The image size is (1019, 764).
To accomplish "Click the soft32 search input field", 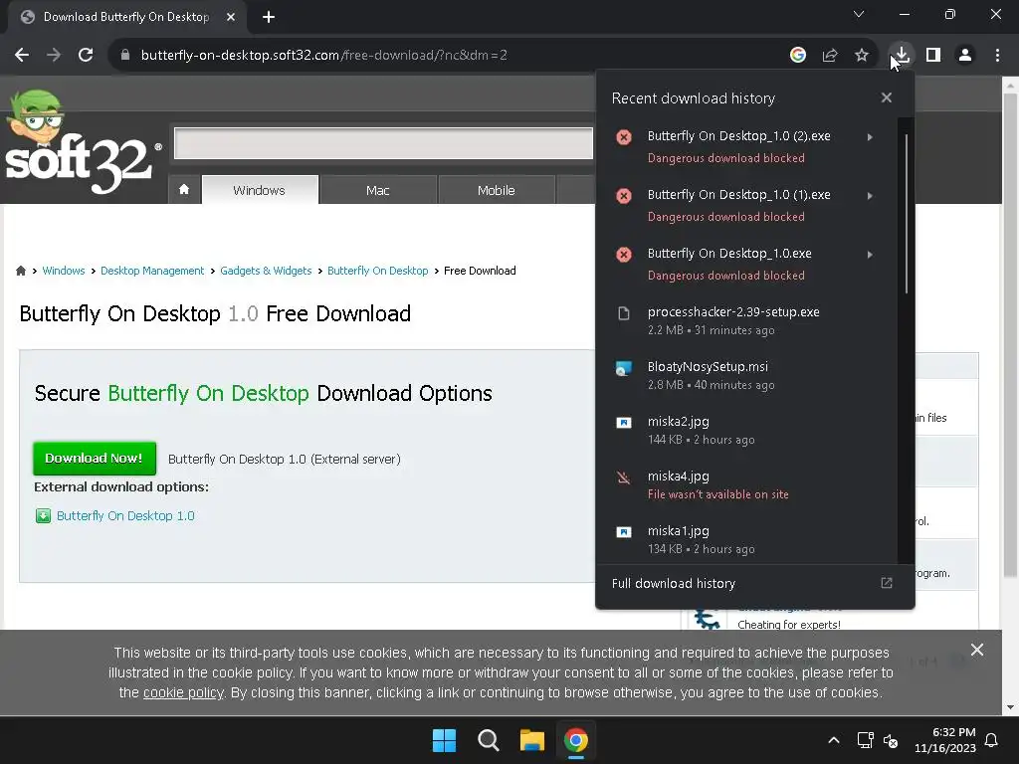I will point(383,143).
